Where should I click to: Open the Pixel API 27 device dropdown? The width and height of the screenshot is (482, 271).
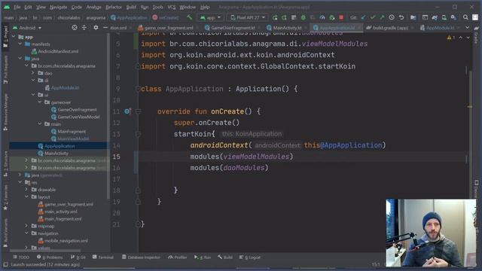248,17
